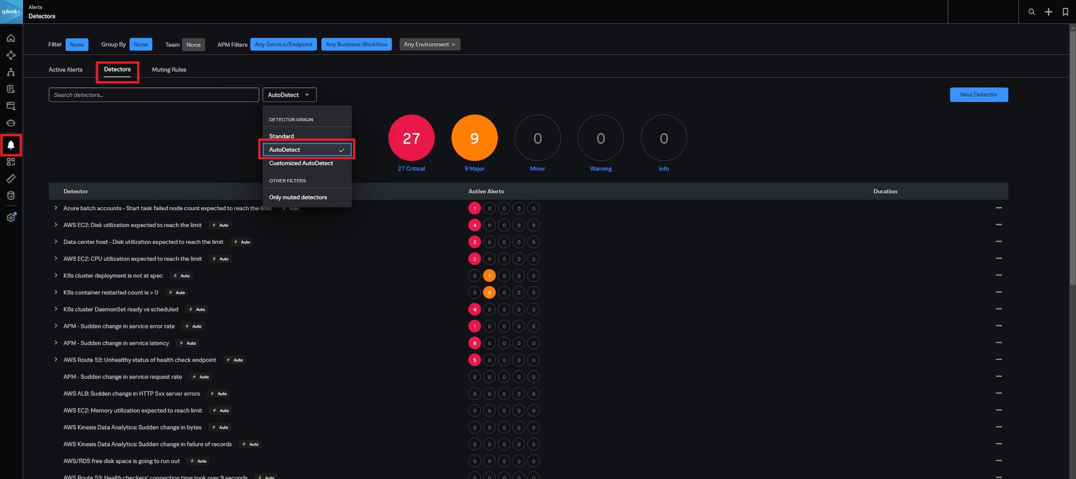The width and height of the screenshot is (1076, 479).
Task: Expand the AWS EC2 CPU utilization row
Action: click(56, 259)
